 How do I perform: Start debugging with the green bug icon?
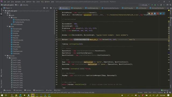tap(155, 5)
